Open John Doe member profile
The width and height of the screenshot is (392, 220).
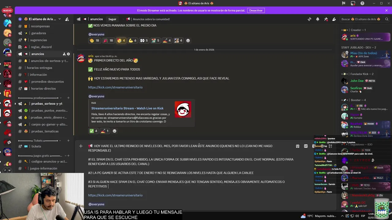coord(365,81)
